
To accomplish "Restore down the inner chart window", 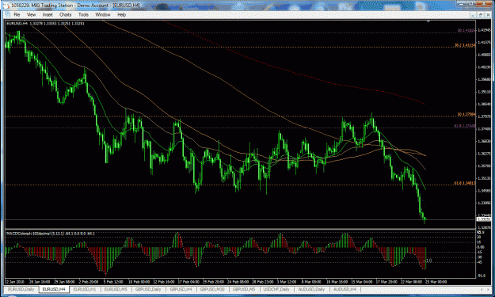I will pyautogui.click(x=481, y=14).
